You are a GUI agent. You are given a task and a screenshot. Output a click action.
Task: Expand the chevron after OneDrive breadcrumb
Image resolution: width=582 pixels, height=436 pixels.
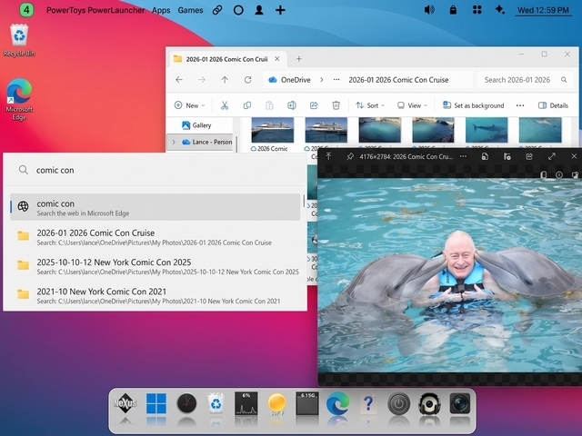(322, 80)
